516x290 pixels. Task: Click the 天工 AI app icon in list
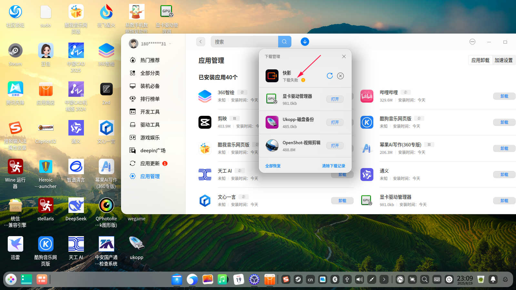[x=205, y=175]
